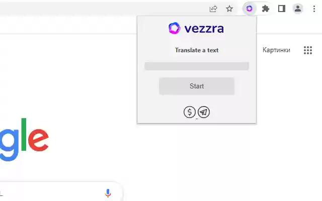The height and width of the screenshot is (201, 322).
Task: Toggle the browser side panel
Action: coord(282,9)
